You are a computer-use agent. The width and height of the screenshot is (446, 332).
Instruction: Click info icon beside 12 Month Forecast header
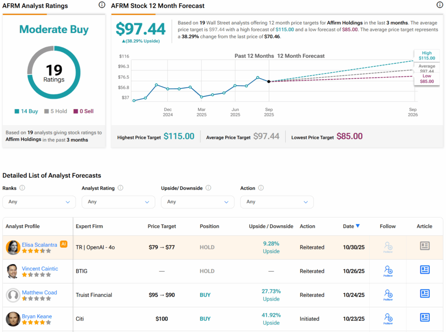pyautogui.click(x=439, y=5)
